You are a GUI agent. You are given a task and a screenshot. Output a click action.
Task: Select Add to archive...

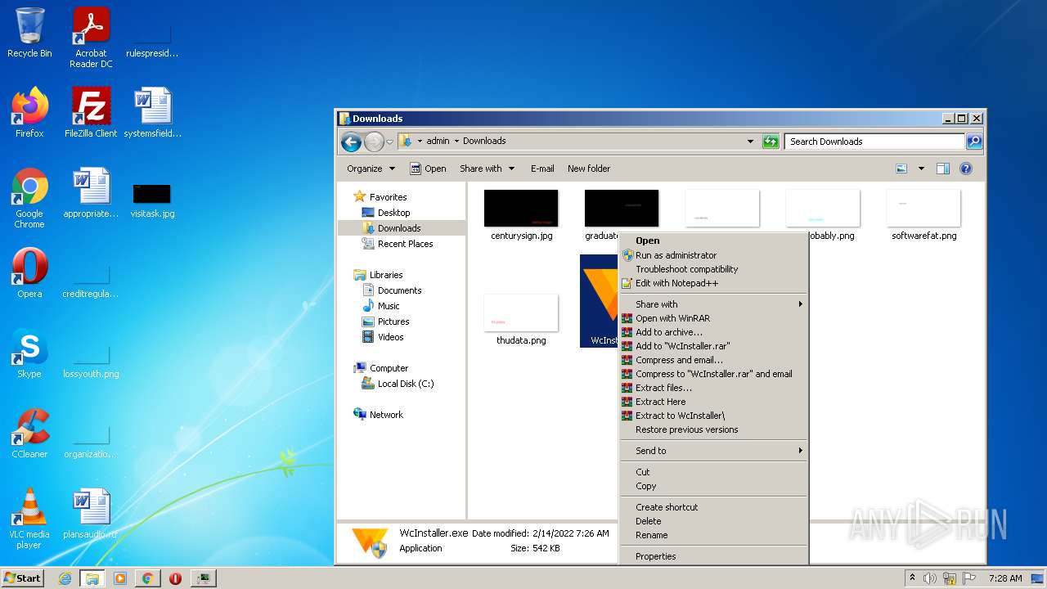[x=713, y=332]
